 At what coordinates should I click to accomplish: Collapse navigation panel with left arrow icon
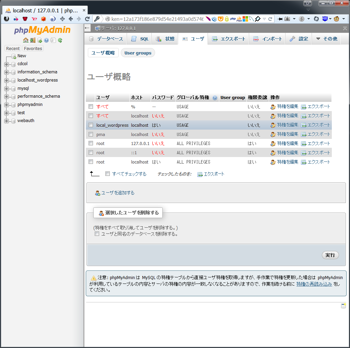87,28
